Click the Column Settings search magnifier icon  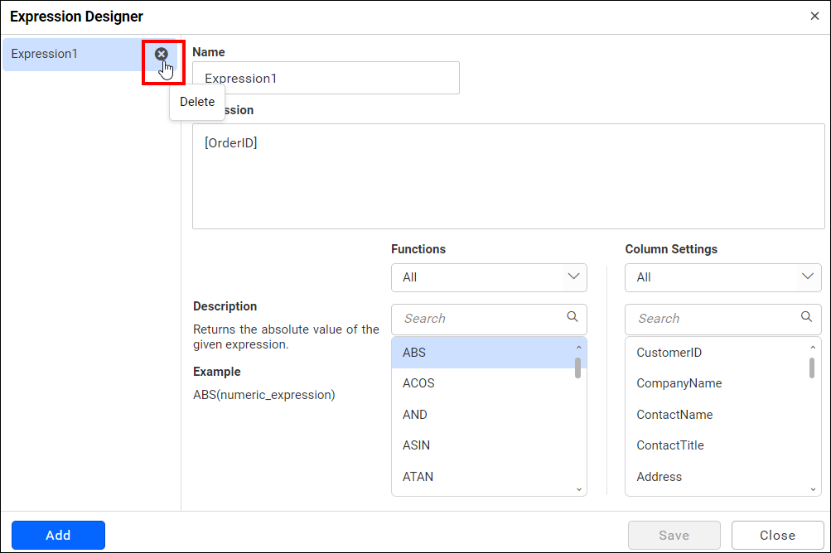(806, 317)
